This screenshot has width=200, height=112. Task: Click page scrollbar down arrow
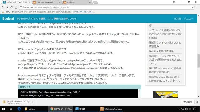199,97
